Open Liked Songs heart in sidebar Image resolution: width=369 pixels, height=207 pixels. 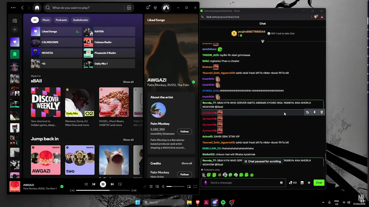coord(15,42)
